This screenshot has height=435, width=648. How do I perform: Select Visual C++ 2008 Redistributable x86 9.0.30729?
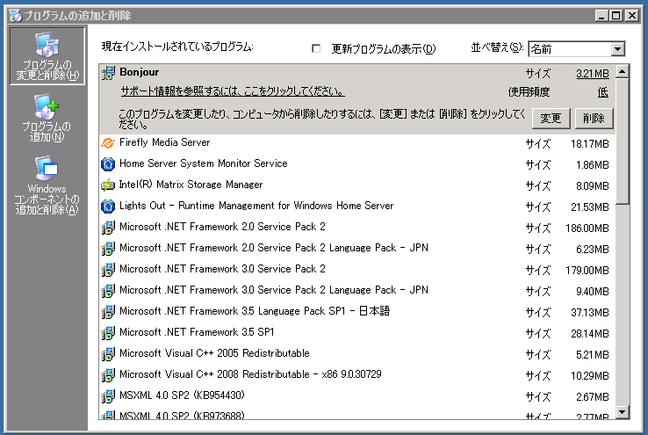[x=357, y=375]
